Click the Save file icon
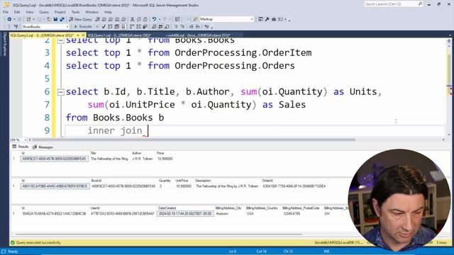 click(55, 19)
